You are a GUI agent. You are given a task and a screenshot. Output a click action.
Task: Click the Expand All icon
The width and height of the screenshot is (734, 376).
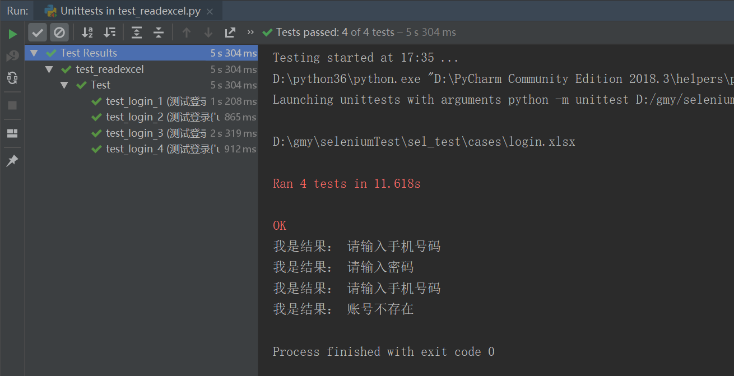[x=137, y=33]
